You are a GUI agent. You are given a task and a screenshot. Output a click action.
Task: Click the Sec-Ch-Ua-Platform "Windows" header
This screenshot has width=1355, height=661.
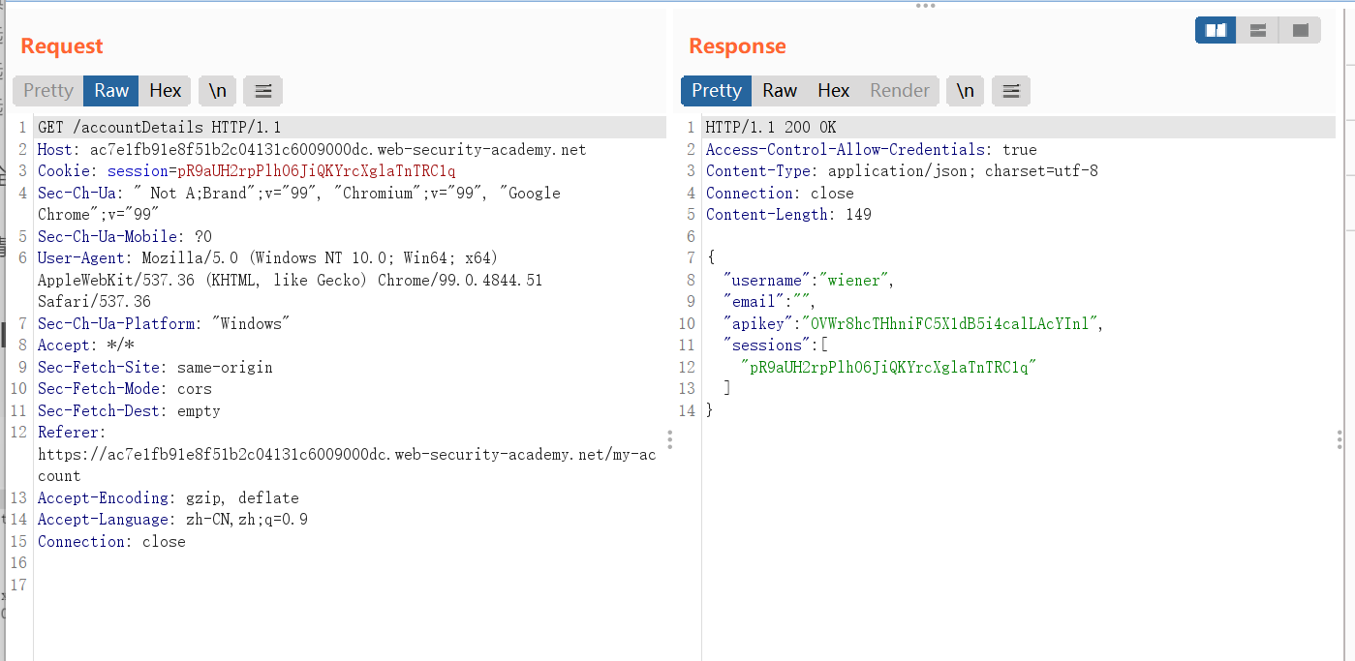coord(164,324)
